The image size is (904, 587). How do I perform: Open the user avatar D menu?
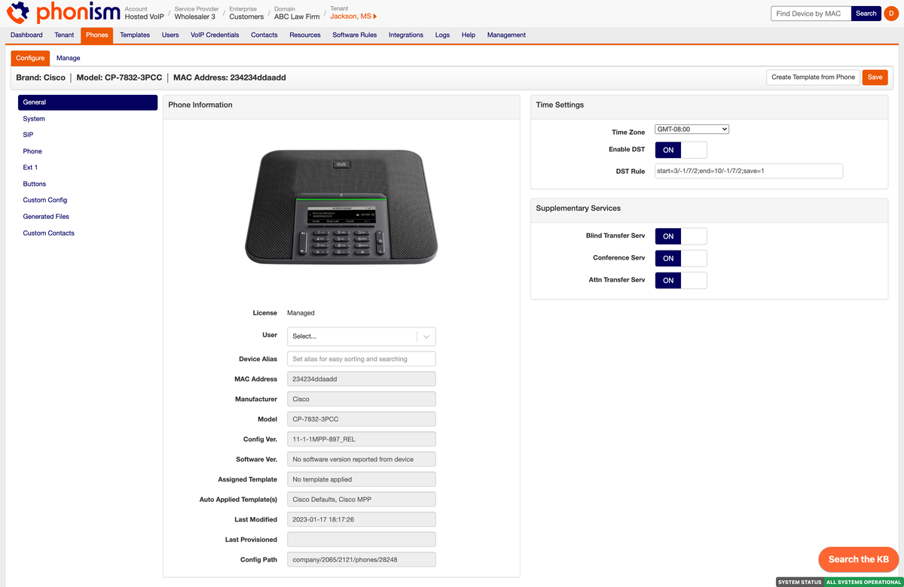point(892,13)
